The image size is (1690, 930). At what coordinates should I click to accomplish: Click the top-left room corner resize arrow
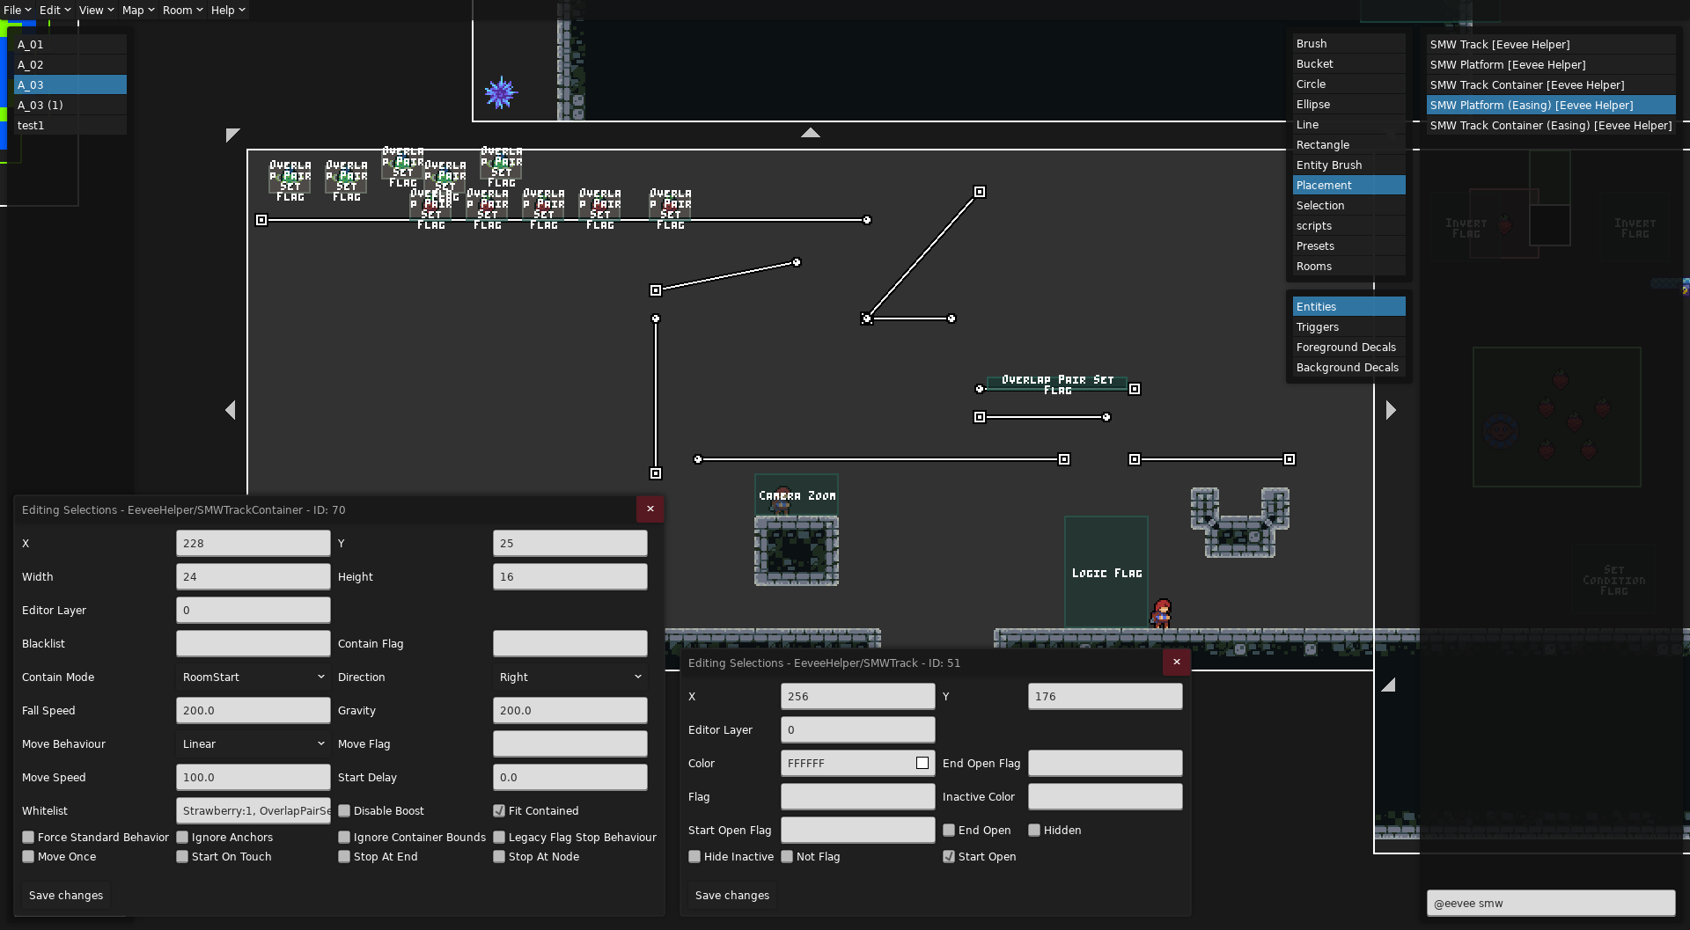coord(232,135)
